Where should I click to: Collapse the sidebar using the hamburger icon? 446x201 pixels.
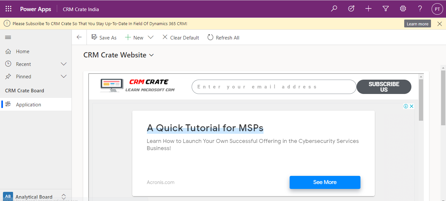[8, 37]
